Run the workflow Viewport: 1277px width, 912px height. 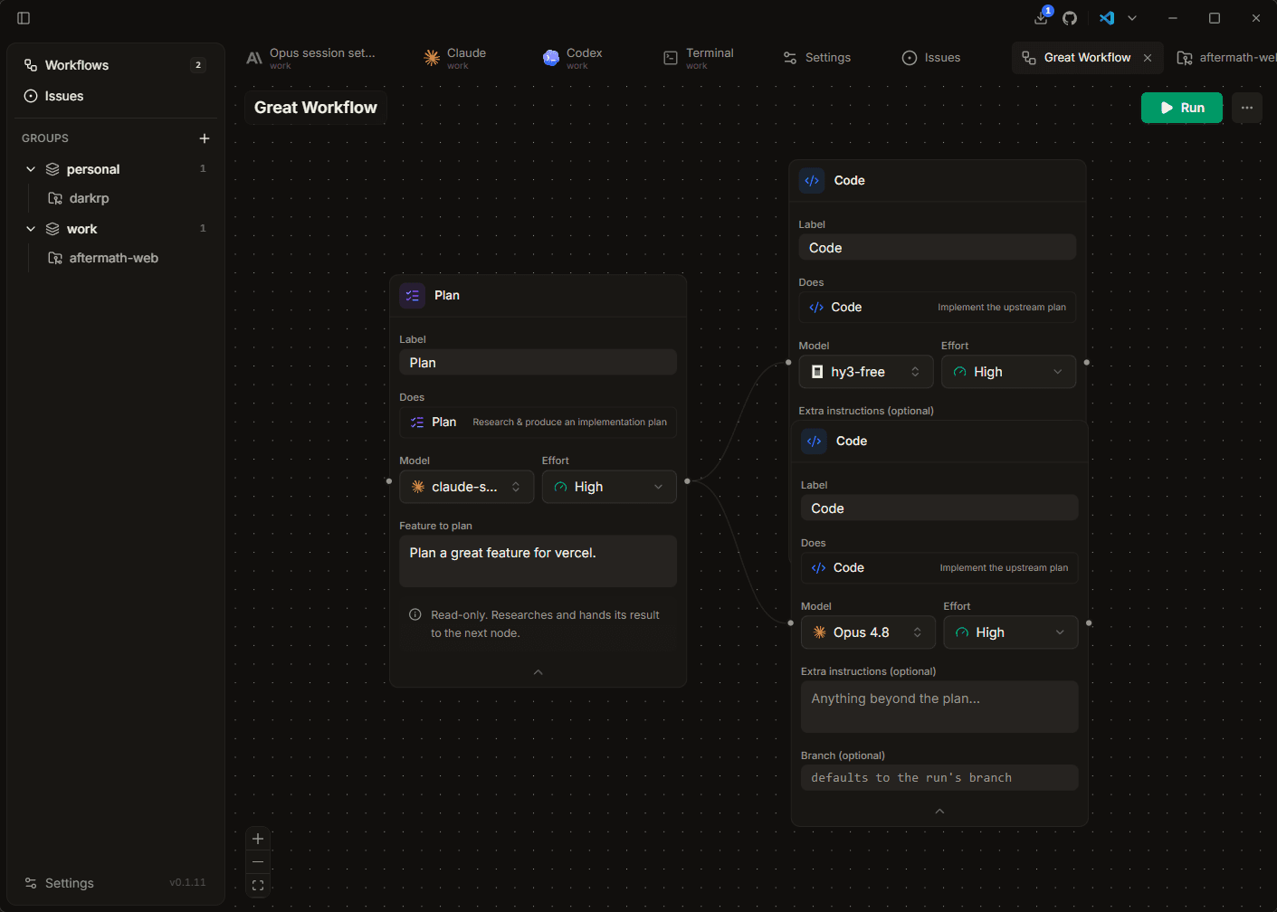tap(1182, 108)
